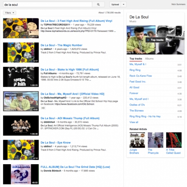The height and width of the screenshot is (187, 187).
Task: Select the Top tracks tab
Action: [136, 58]
